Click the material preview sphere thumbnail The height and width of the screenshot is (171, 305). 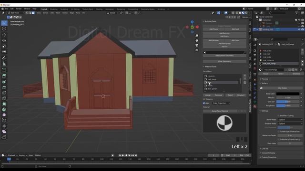[224, 123]
